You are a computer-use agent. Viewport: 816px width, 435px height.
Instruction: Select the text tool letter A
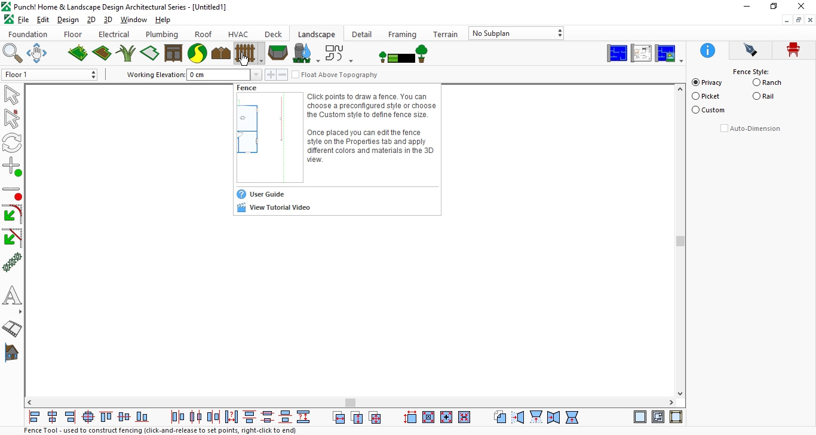(12, 296)
